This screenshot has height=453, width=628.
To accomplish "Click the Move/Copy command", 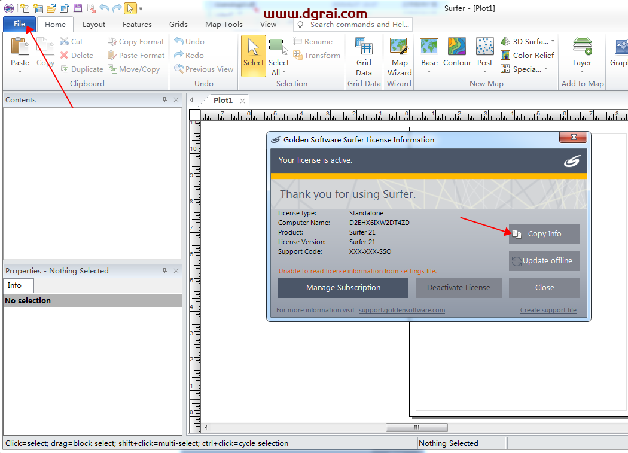I will pyautogui.click(x=134, y=69).
